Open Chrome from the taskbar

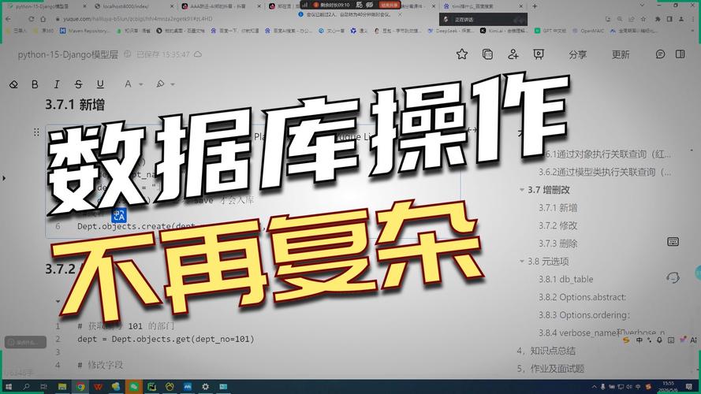tap(80, 386)
